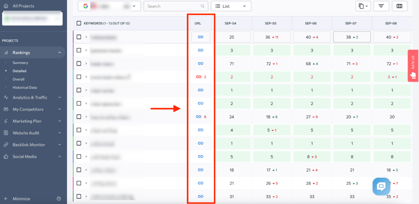Click the filter icon in the top toolbar
The image size is (419, 204).
click(x=381, y=6)
